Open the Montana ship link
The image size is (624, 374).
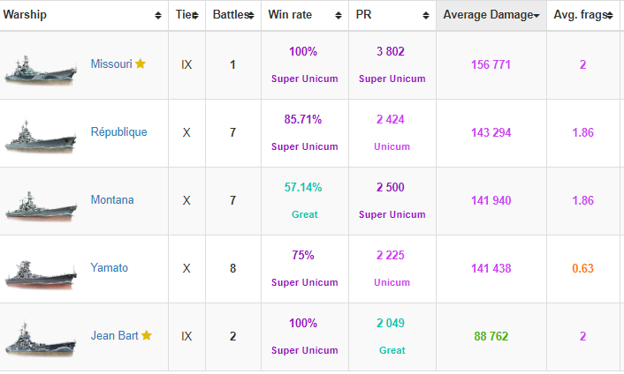coord(112,200)
